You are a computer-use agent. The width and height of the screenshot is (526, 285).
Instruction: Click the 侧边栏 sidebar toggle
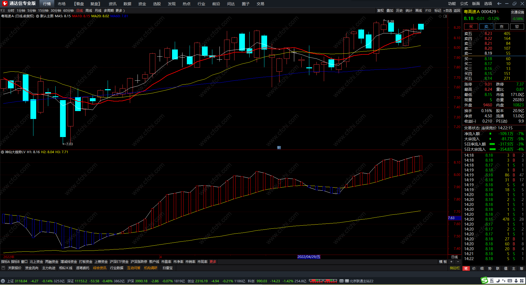coord(455,268)
